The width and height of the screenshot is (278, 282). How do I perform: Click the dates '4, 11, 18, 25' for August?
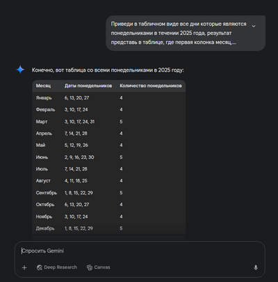point(76,181)
